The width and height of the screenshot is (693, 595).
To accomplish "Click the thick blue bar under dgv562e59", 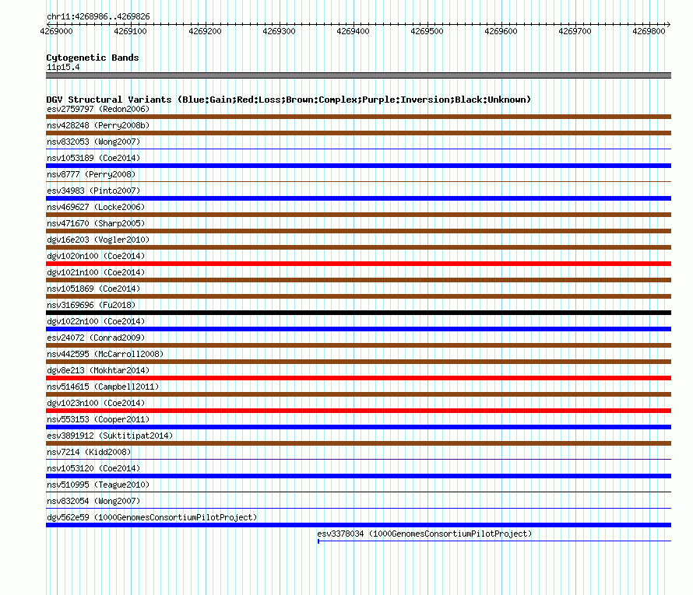I will tap(358, 525).
